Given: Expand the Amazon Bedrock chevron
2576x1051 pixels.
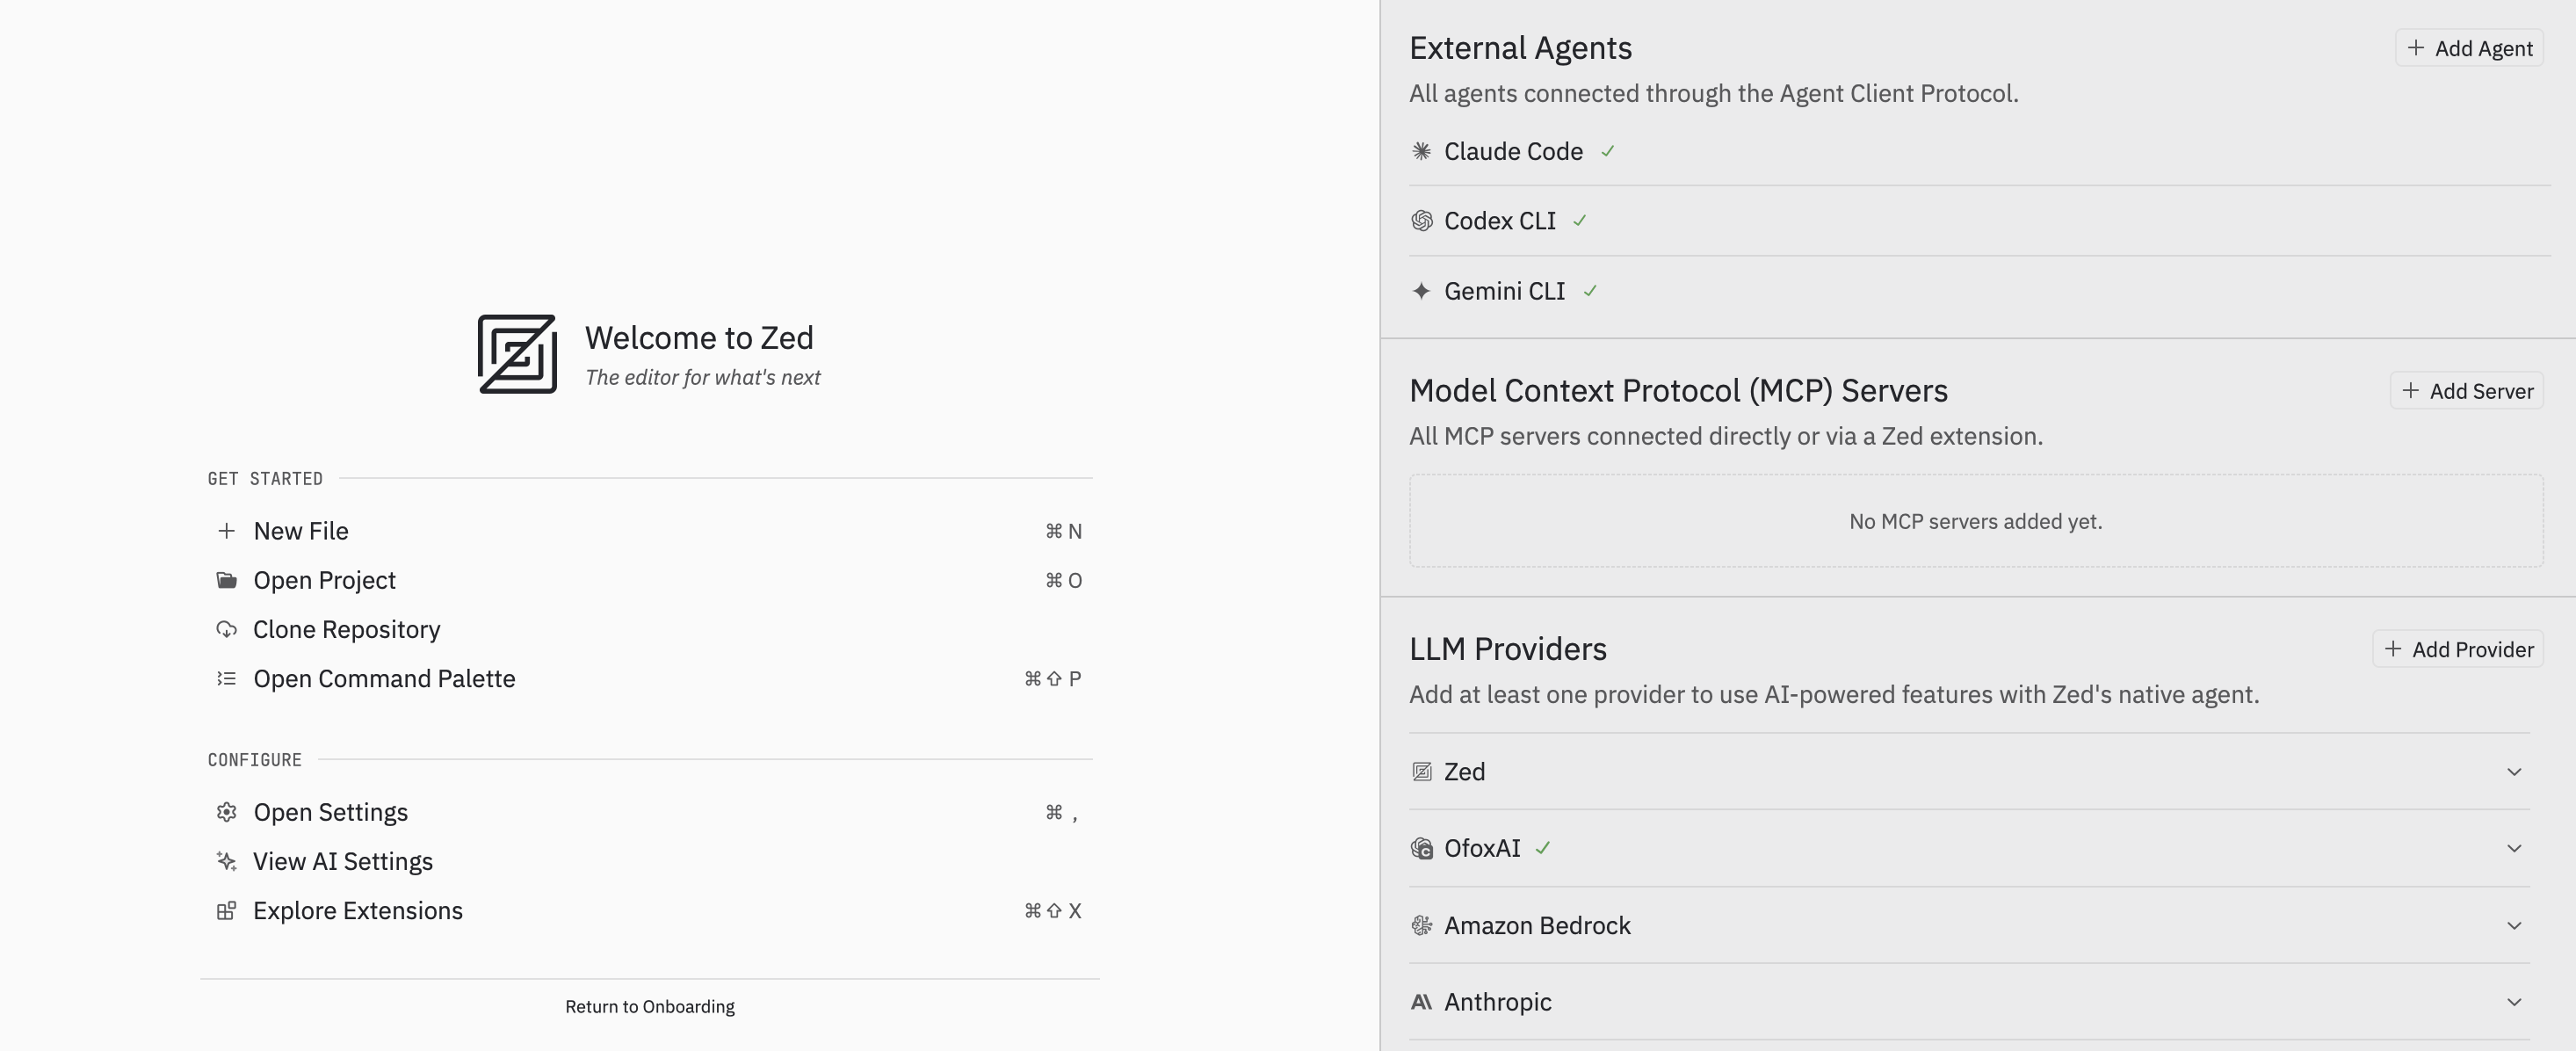Looking at the screenshot, I should point(2514,925).
